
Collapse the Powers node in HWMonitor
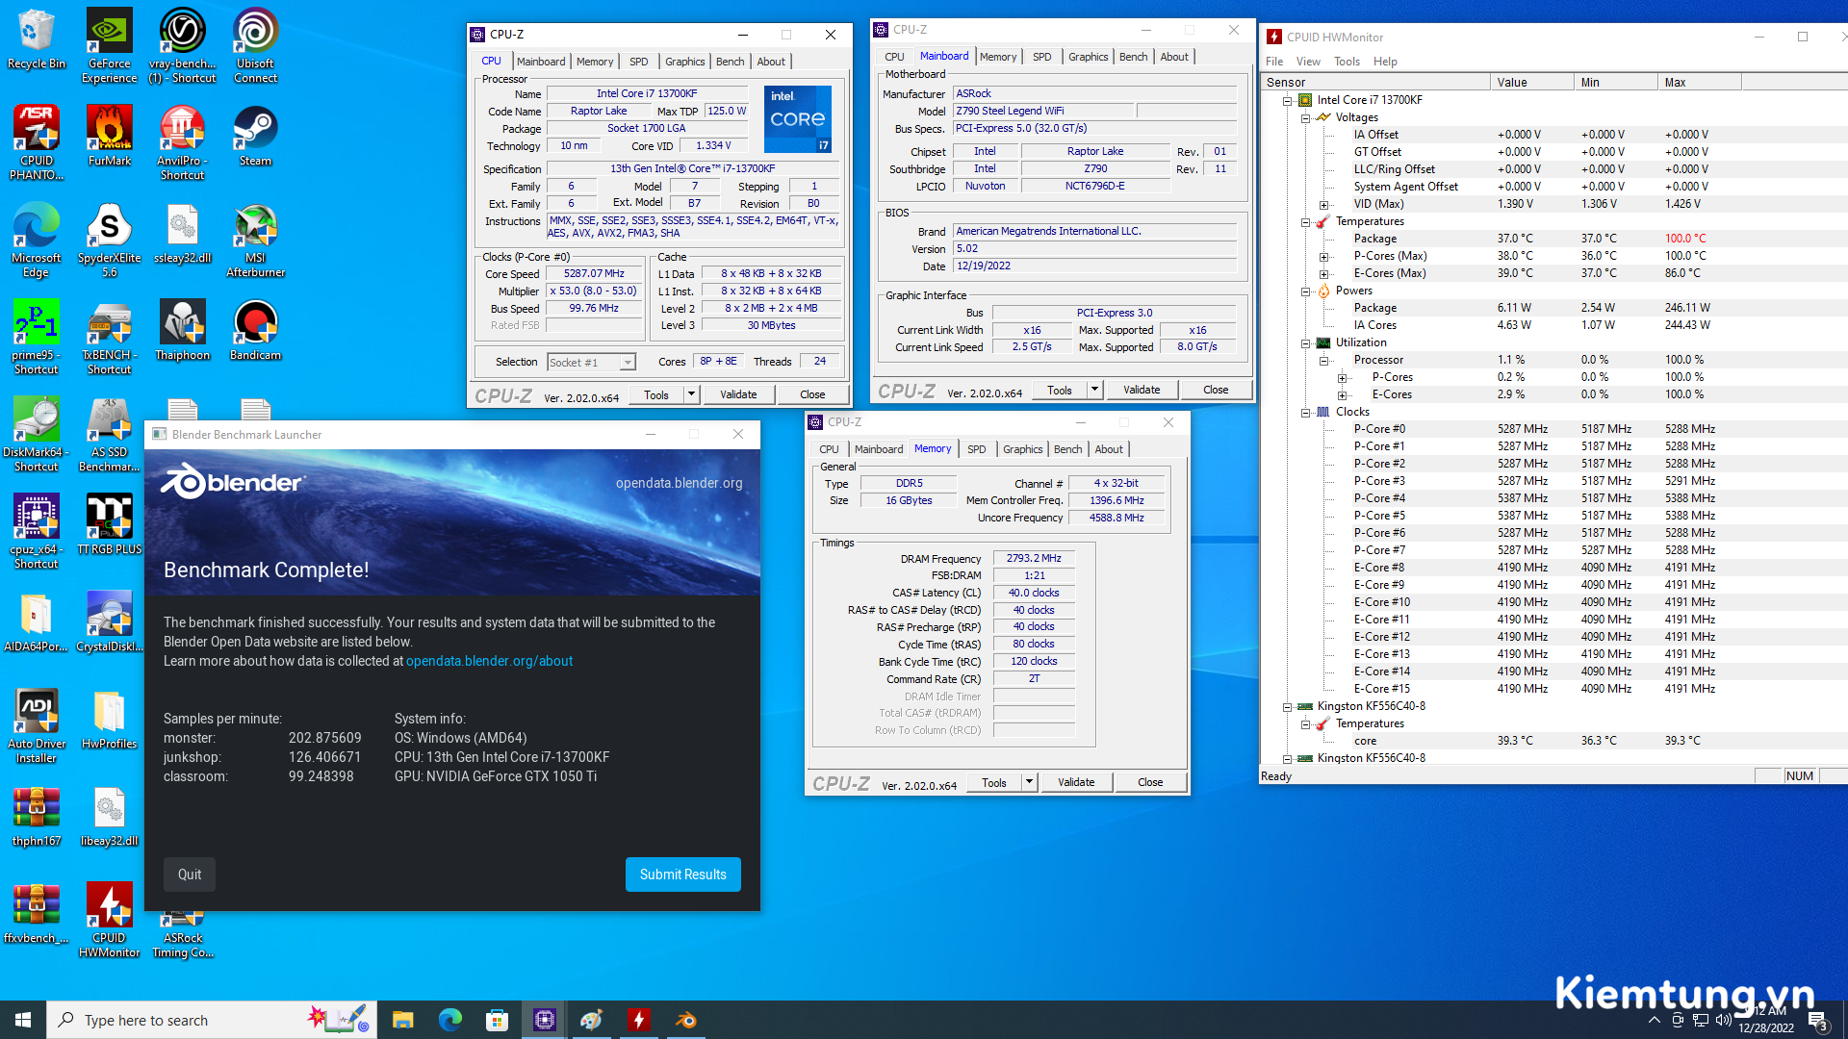click(x=1305, y=291)
